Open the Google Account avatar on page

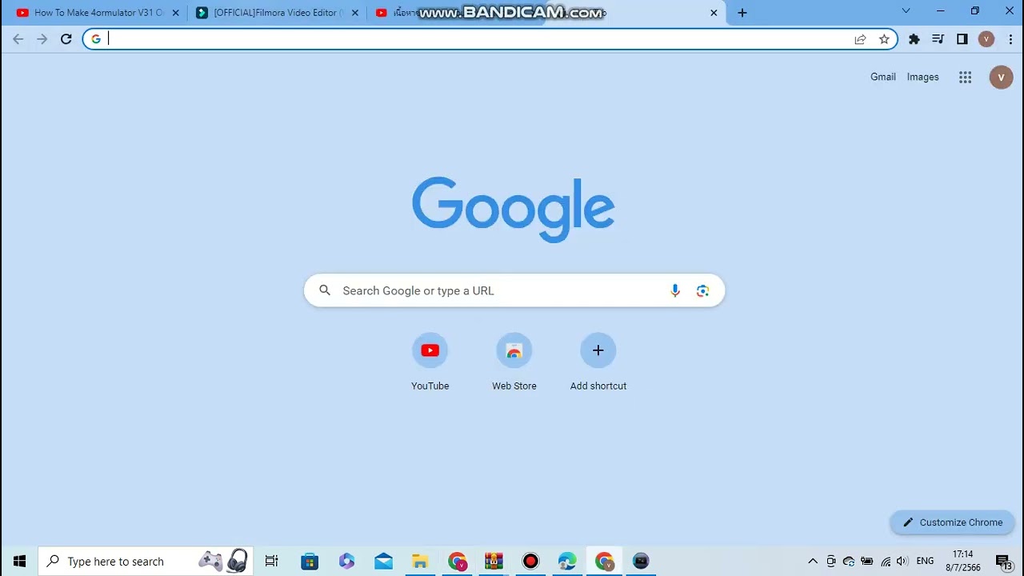tap(1001, 77)
